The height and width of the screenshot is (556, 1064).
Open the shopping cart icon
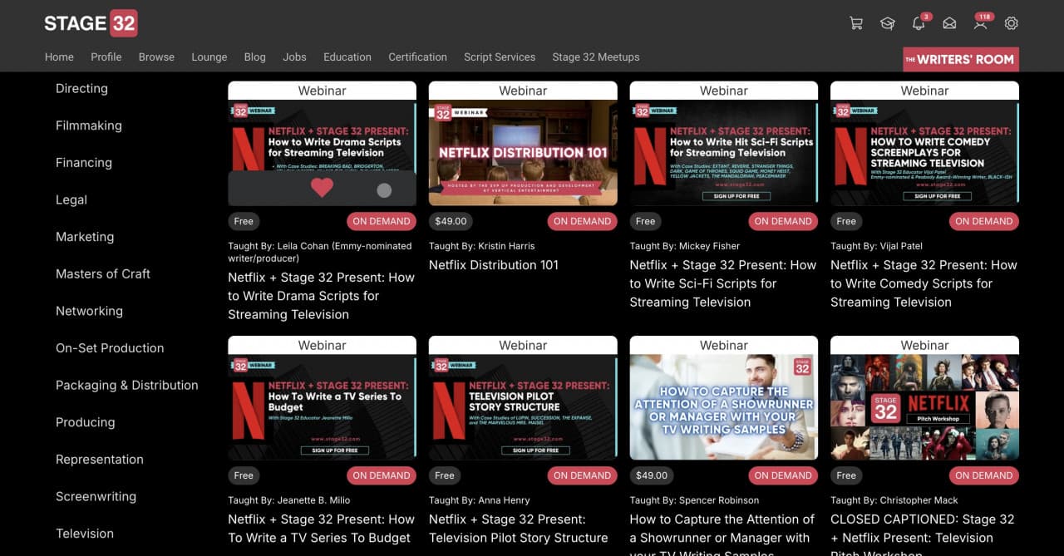[855, 23]
